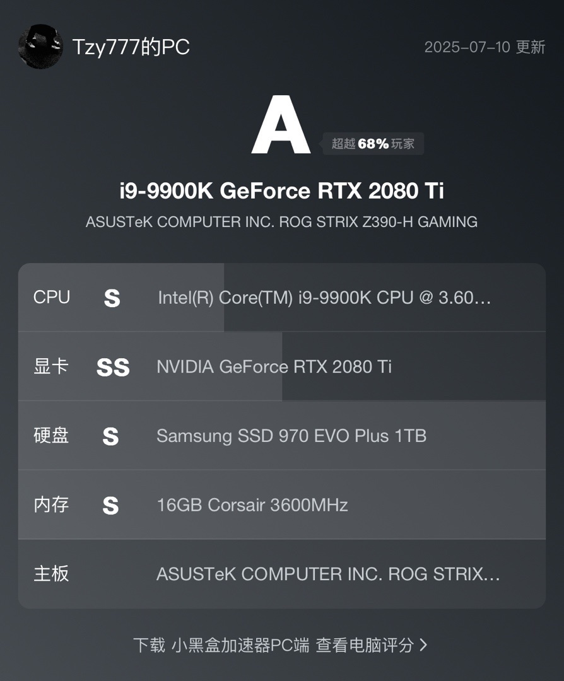
Task: Open the 硬盘 disk row
Action: click(281, 436)
